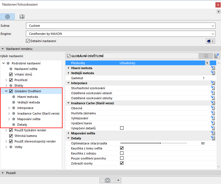The height and width of the screenshot is (184, 221).
Task: Adjust the Optimalizace skla/zrcadla slider
Action: [x=154, y=143]
